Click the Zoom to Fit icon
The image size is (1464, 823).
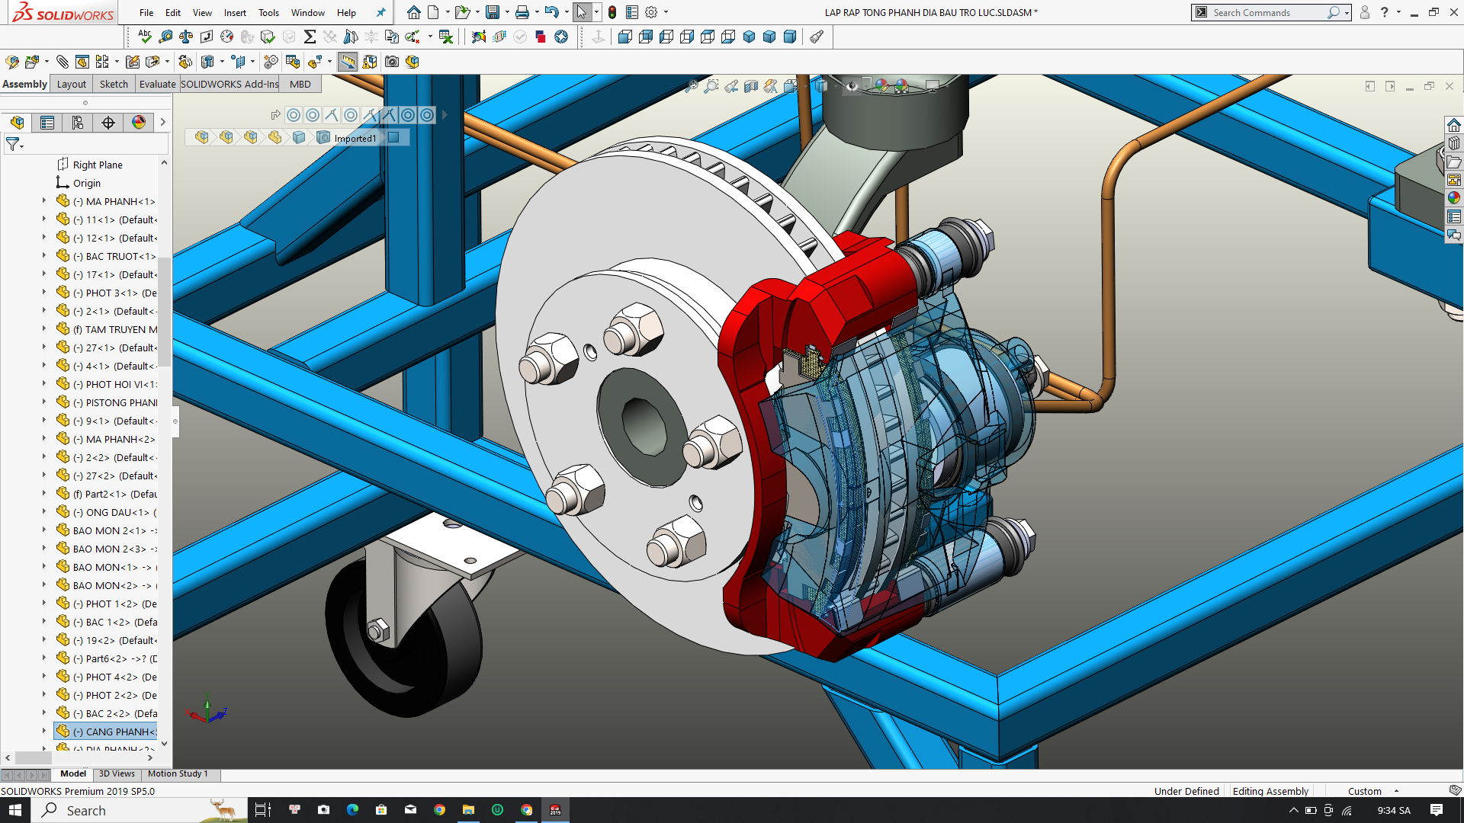point(692,86)
